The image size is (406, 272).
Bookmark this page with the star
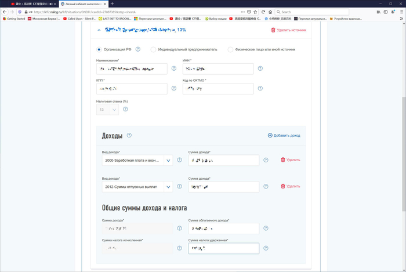[x=255, y=12]
